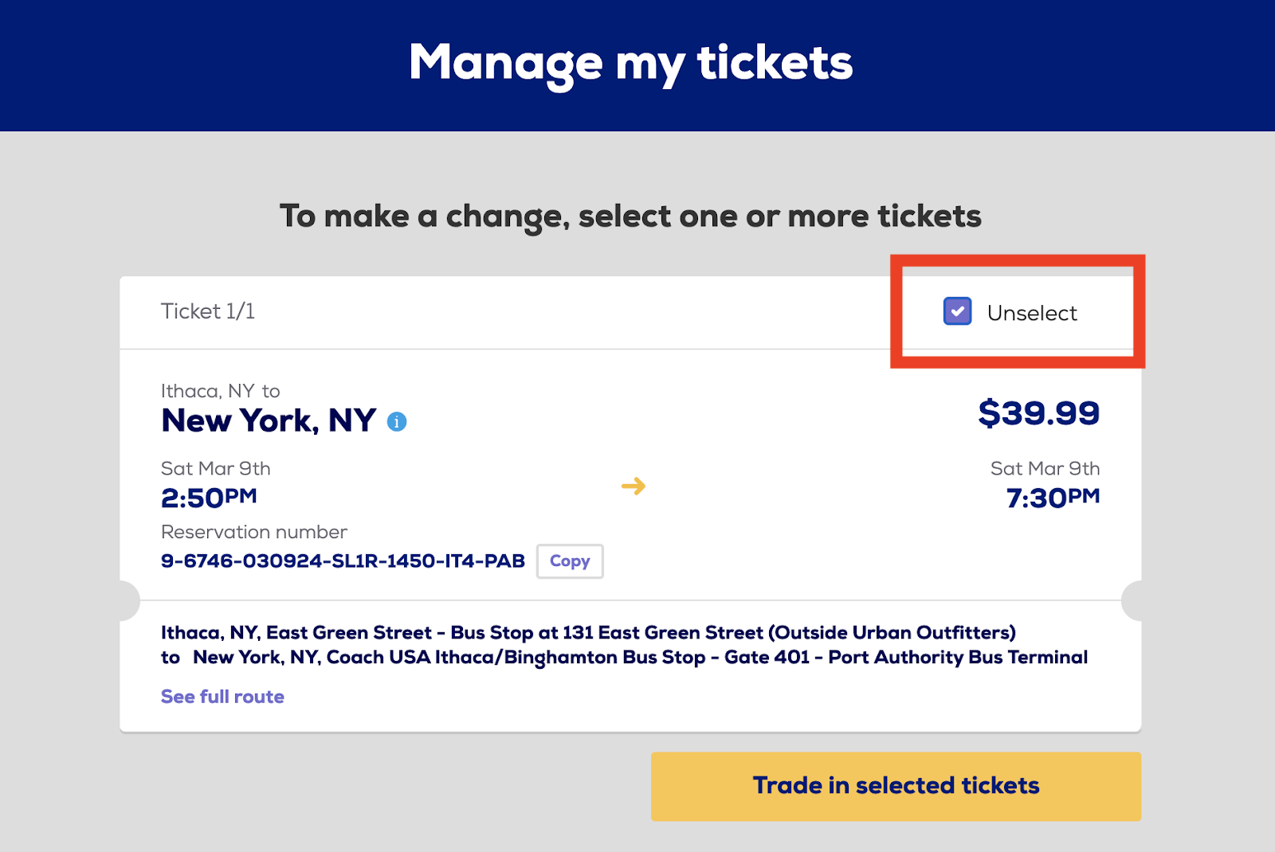
Task: Open the See full route link
Action: 222,697
